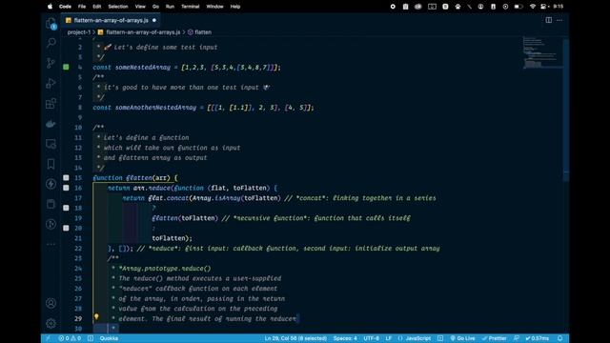Change encoding UTF-8 in status bar
This screenshot has height=343, width=610.
point(371,338)
